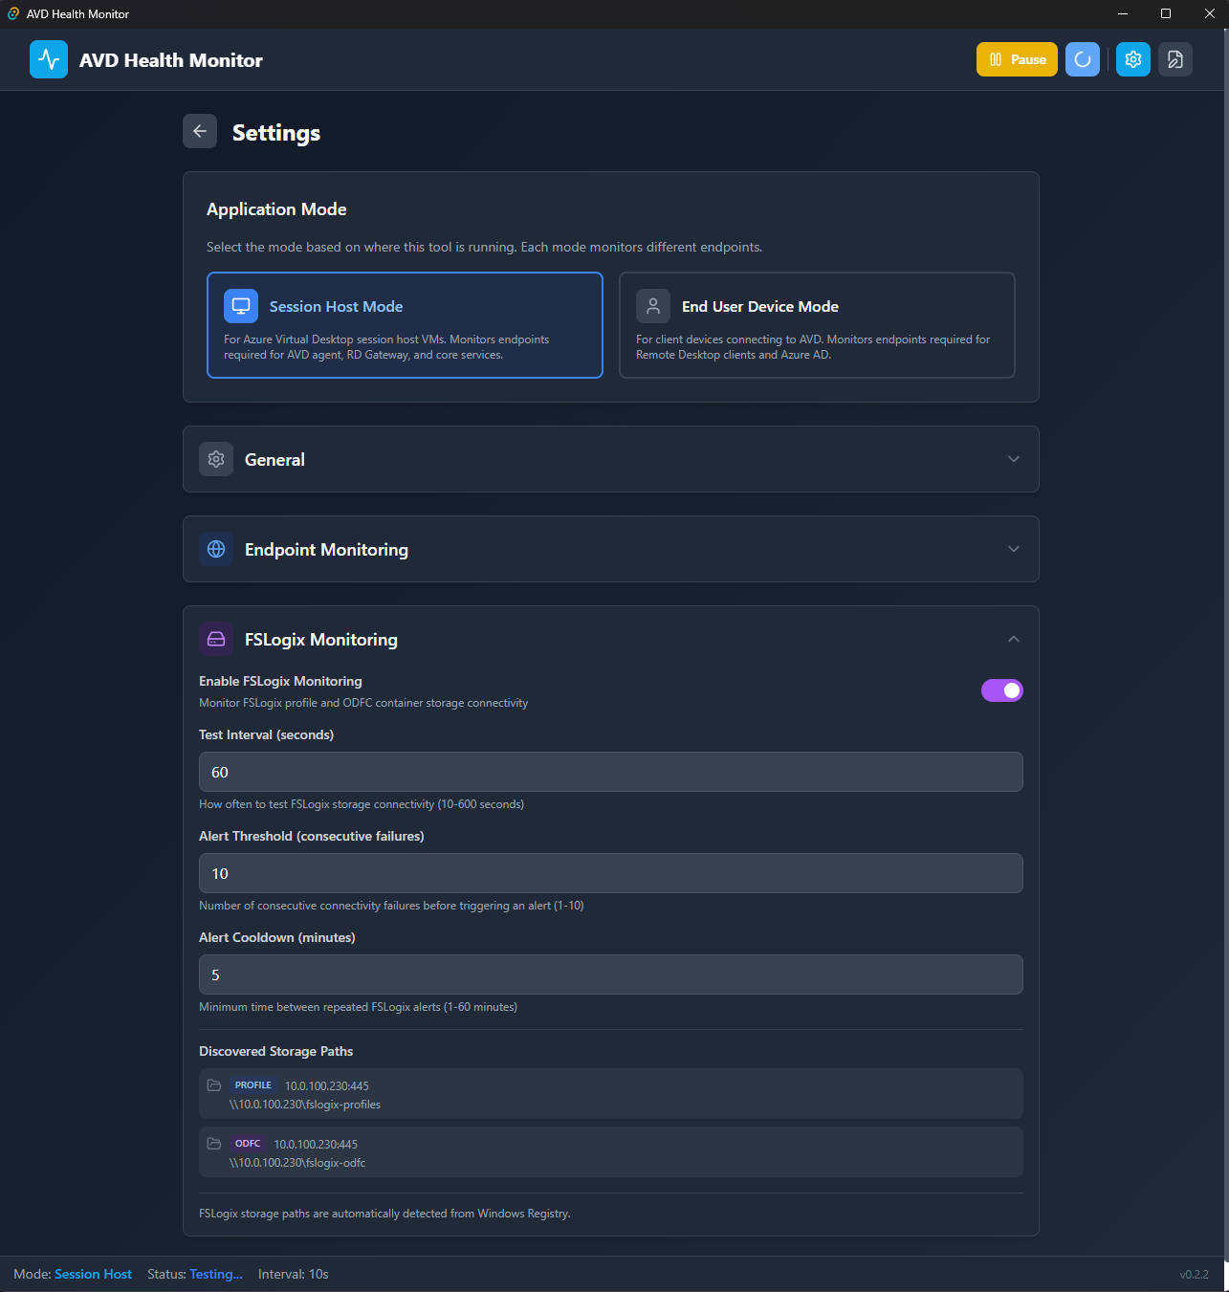Click the globe icon beside Endpoint Monitoring
The image size is (1229, 1292).
click(x=216, y=548)
